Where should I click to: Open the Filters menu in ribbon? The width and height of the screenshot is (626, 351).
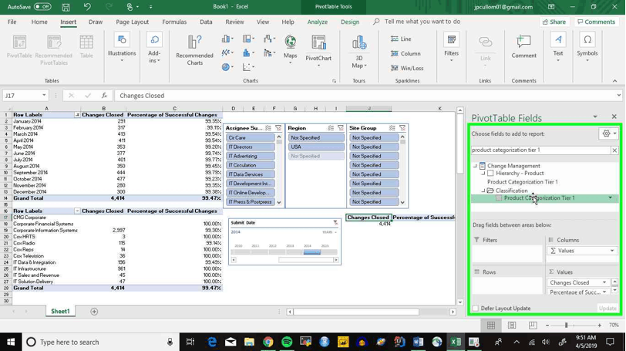click(451, 48)
